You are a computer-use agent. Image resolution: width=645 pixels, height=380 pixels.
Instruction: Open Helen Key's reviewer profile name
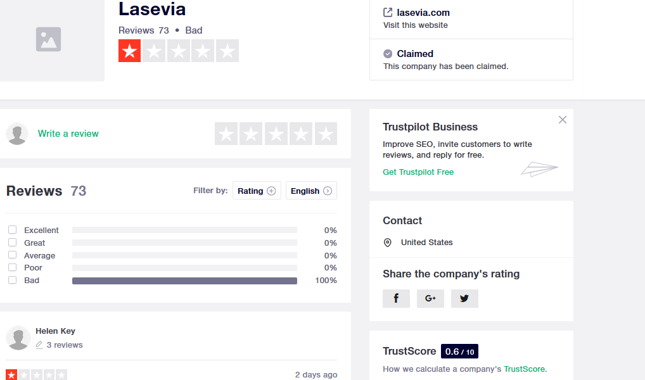point(55,331)
